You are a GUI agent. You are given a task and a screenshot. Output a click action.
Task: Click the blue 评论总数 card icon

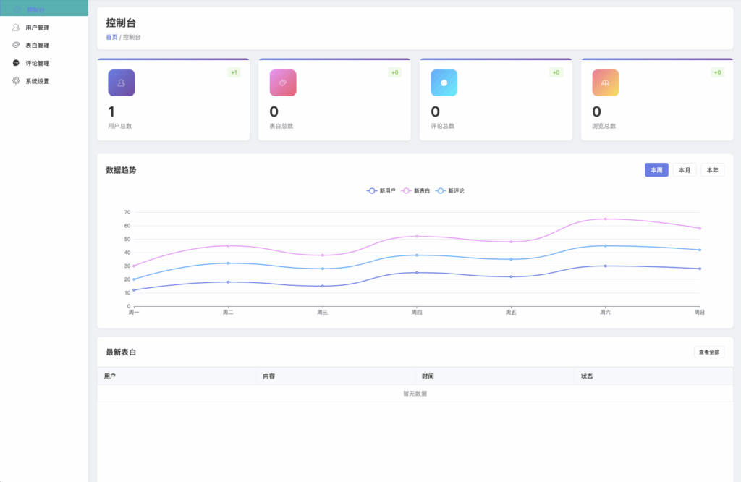pyautogui.click(x=444, y=83)
